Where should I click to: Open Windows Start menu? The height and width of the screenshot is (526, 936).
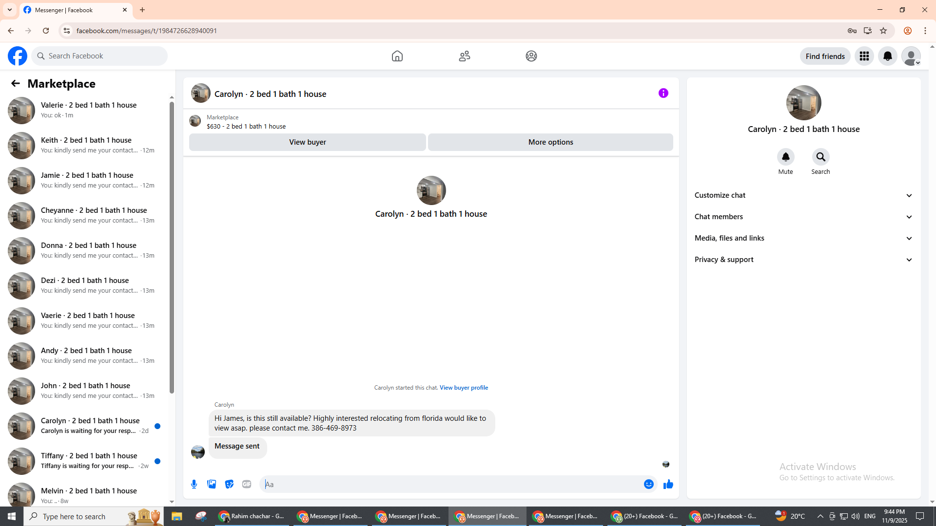(12, 516)
